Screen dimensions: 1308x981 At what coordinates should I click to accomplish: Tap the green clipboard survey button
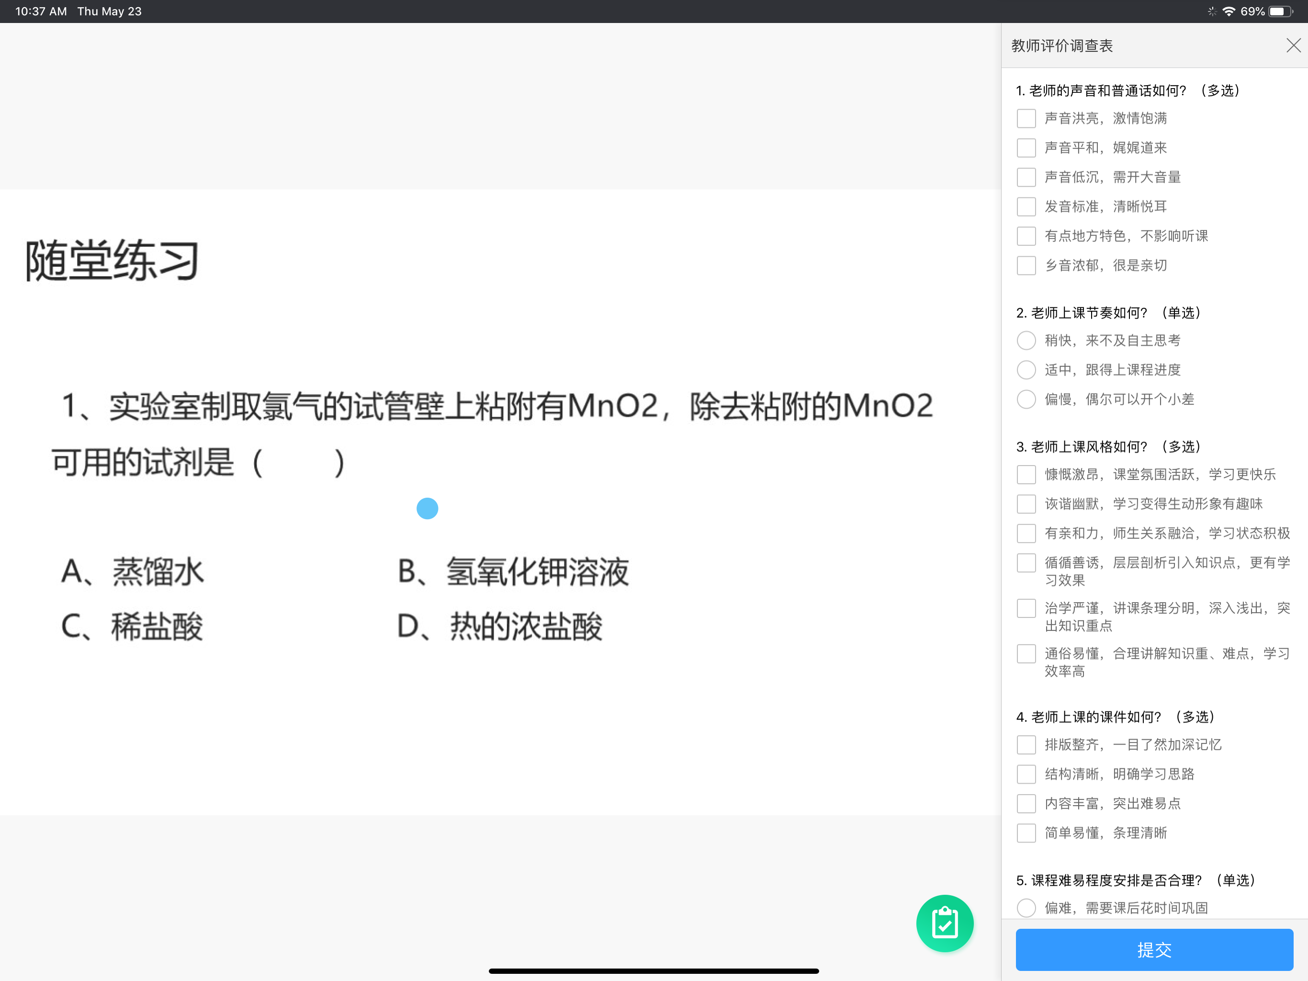click(944, 923)
